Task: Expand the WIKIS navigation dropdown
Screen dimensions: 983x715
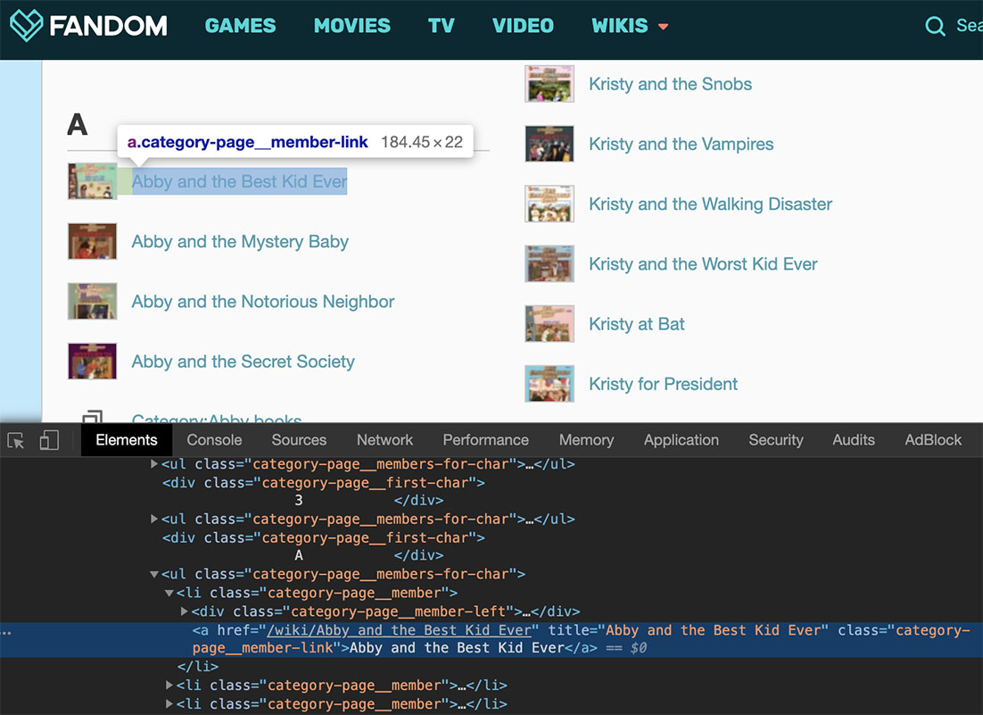Action: (630, 26)
